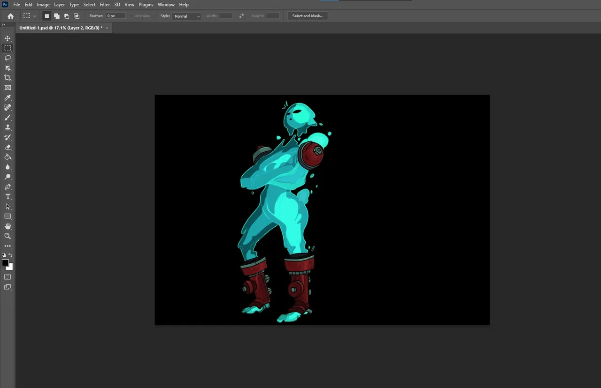Select the Horizontal Type tool
This screenshot has width=601, height=388.
pos(8,197)
